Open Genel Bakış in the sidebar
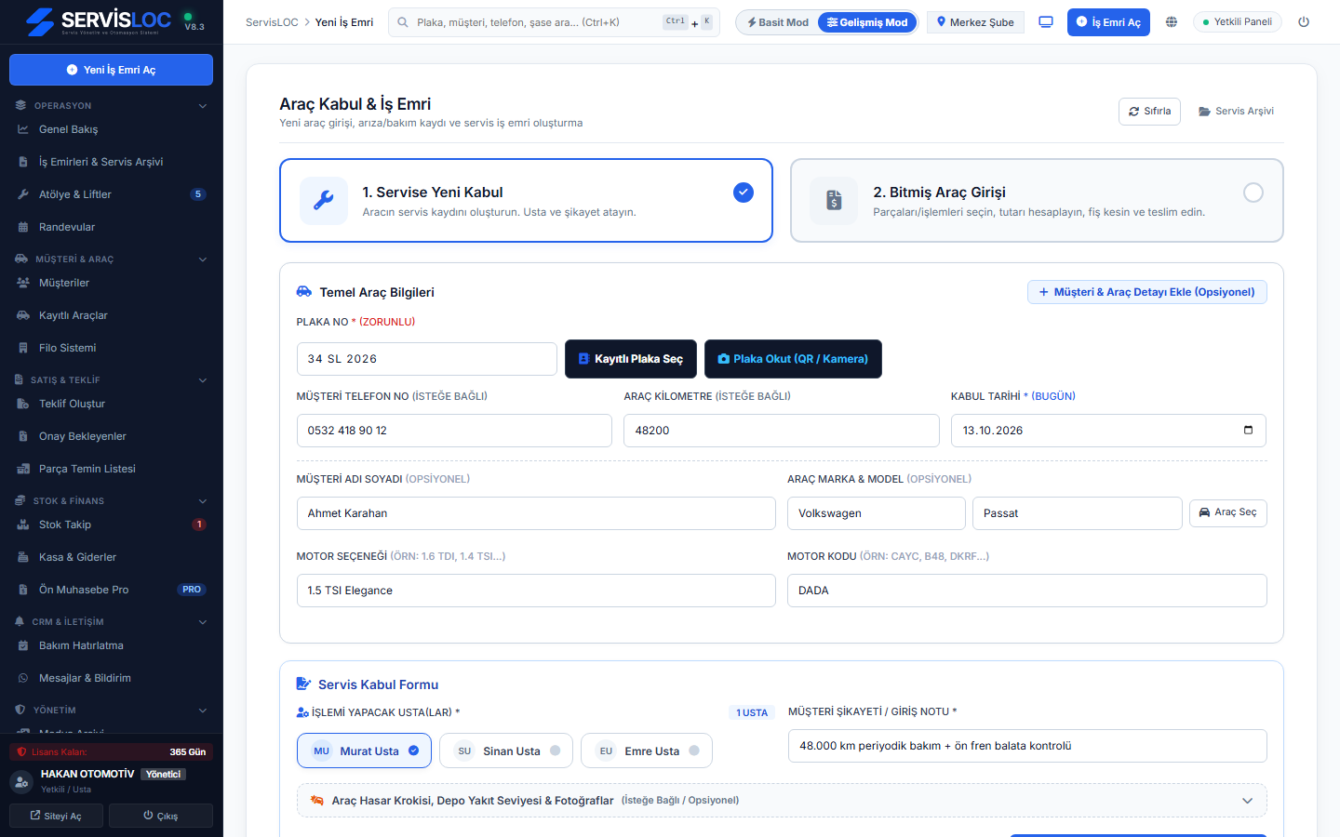 112,129
